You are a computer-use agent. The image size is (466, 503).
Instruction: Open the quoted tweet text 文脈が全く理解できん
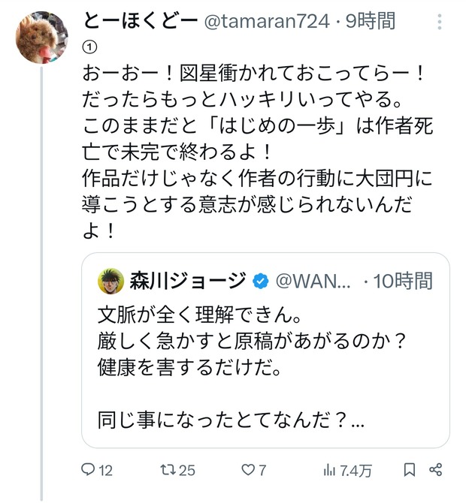[x=199, y=315]
